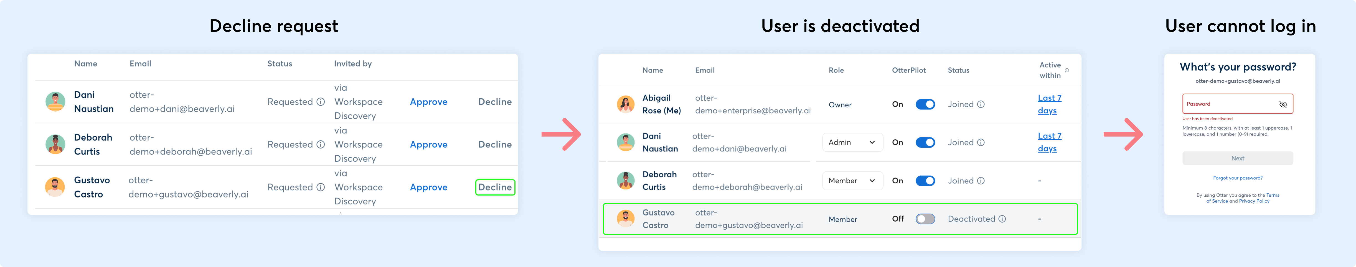Click the Password input field

(1238, 104)
